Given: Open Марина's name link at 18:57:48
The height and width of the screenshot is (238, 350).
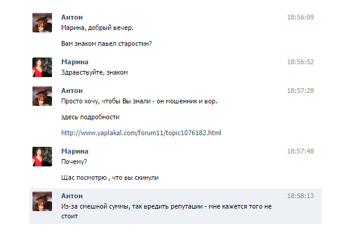Looking at the screenshot, I should [x=75, y=151].
